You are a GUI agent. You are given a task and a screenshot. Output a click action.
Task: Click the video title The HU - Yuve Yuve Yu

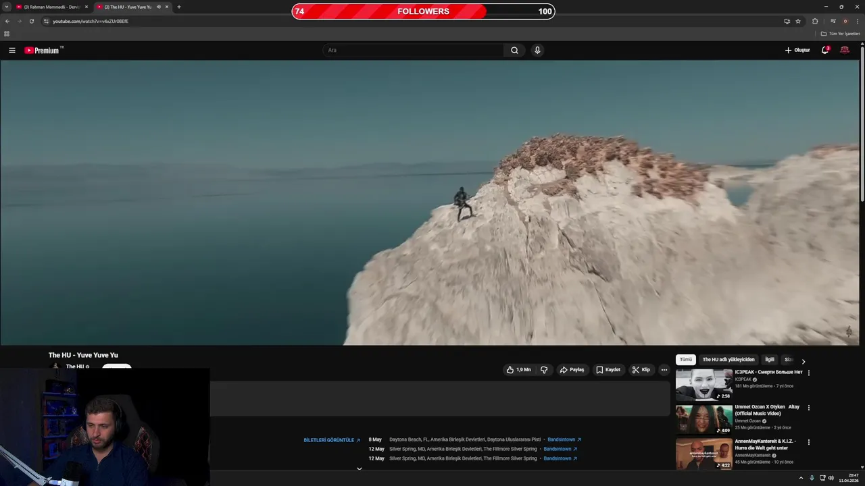(x=83, y=355)
